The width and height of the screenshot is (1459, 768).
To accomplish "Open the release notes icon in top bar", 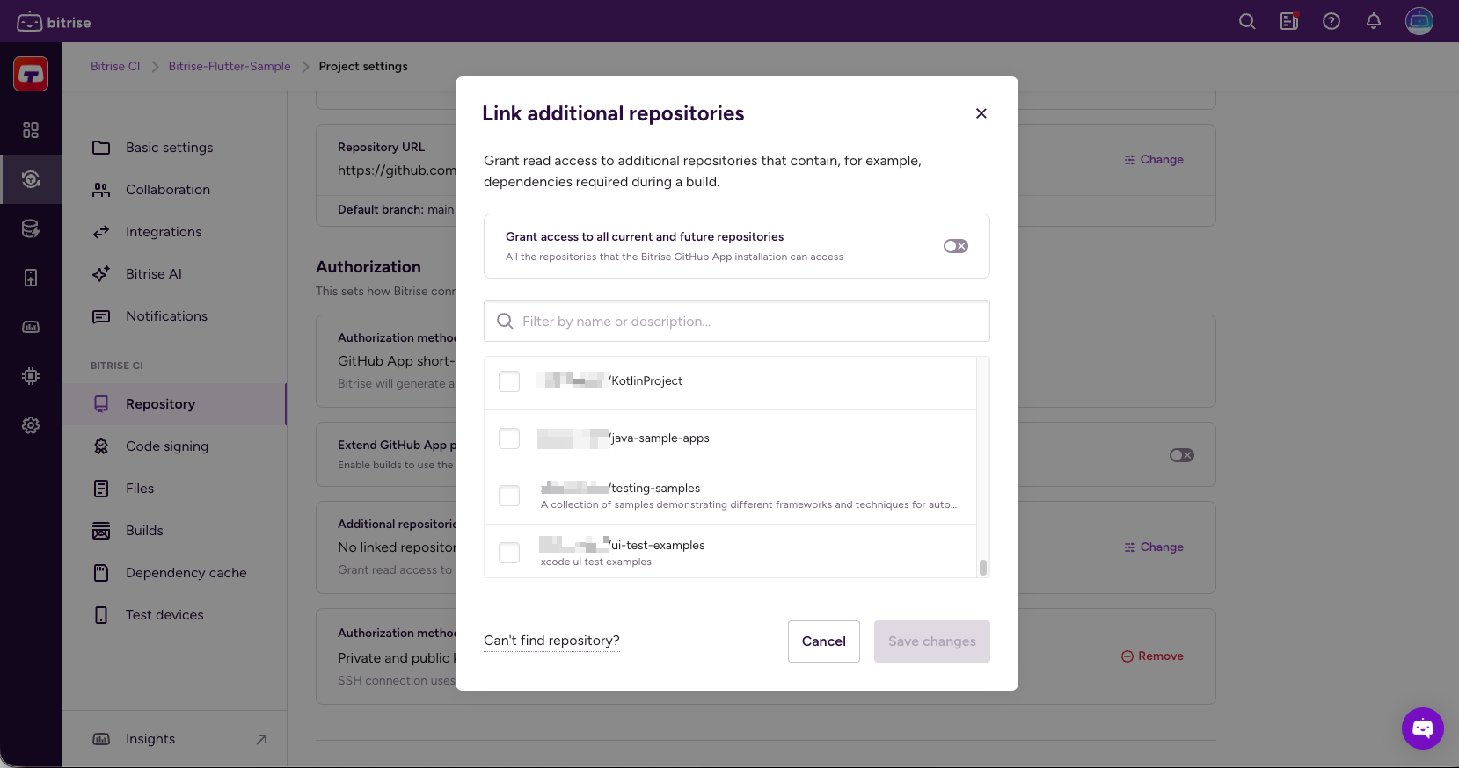I will (1289, 21).
